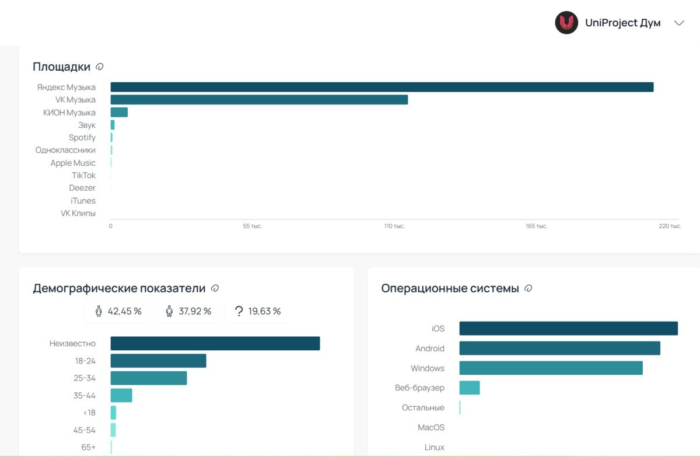
Task: Click the male figure icon
Action: pyautogui.click(x=169, y=311)
